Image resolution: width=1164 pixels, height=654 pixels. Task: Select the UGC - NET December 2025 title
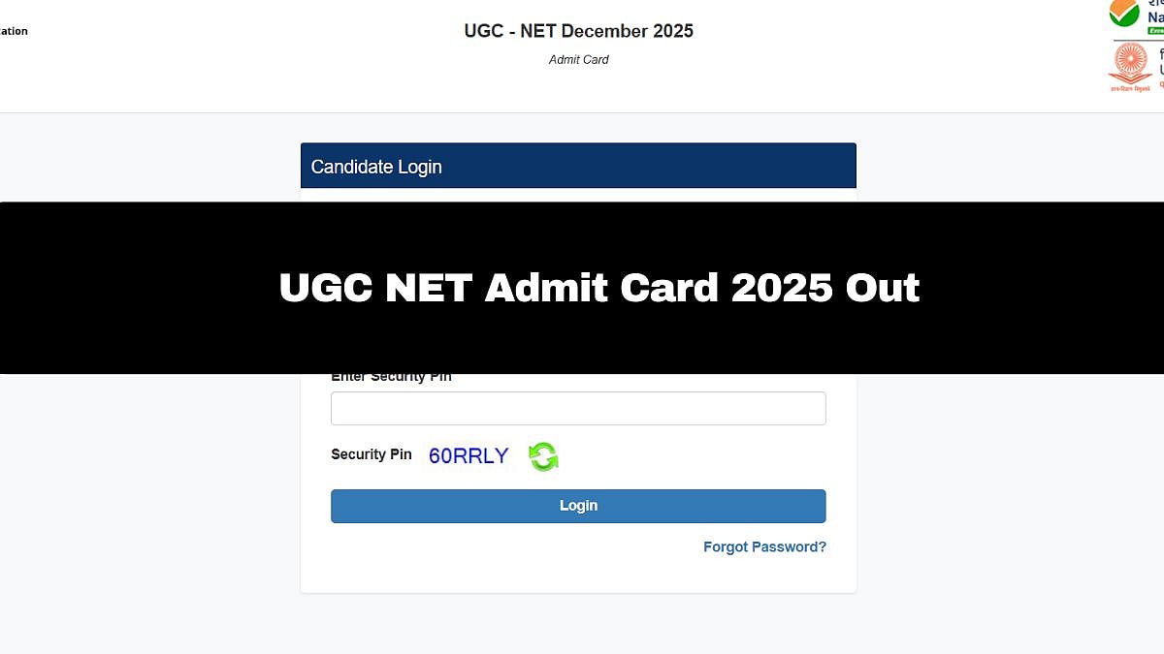pos(578,30)
